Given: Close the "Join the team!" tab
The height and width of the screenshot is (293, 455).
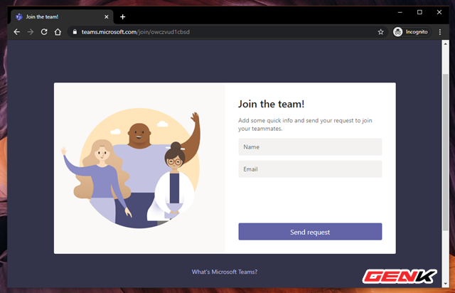Looking at the screenshot, I should click(x=106, y=16).
